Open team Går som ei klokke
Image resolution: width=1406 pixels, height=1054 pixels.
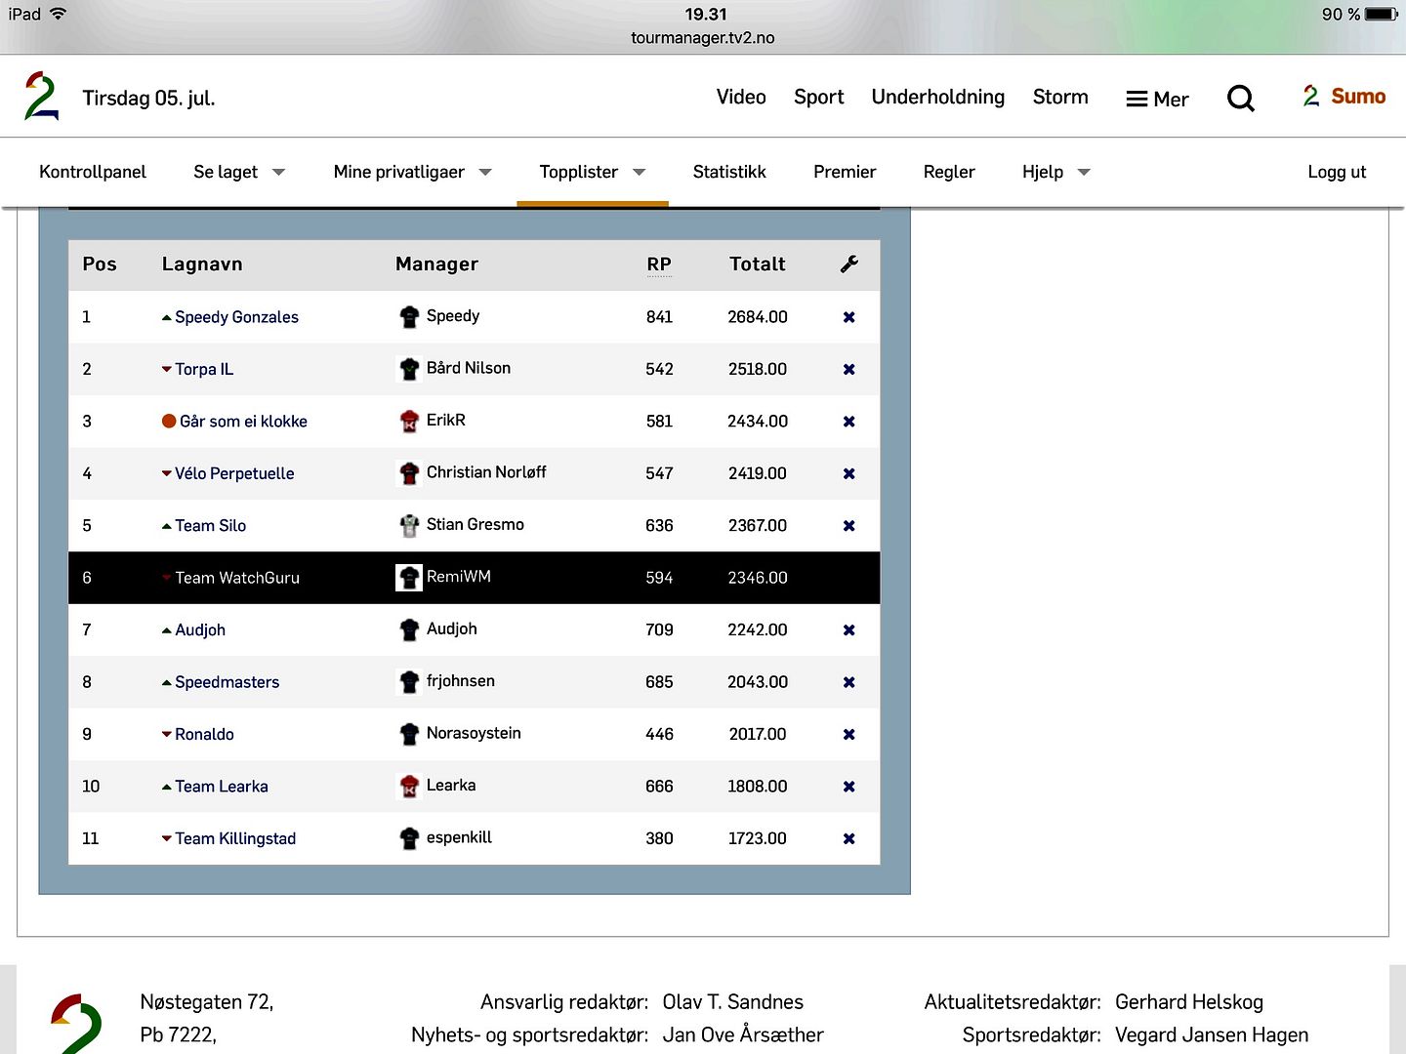click(x=243, y=422)
